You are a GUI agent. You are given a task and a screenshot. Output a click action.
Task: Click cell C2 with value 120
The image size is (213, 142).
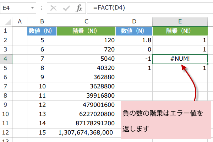pos(86,40)
